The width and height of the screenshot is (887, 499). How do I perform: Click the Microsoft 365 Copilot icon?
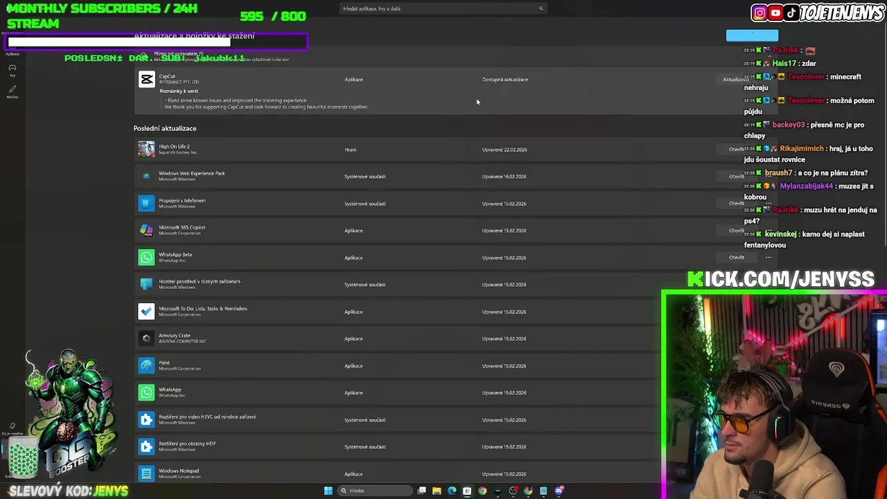(x=146, y=230)
